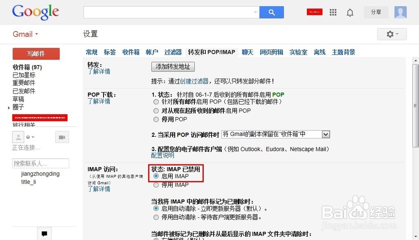Open the 配置说明 link
This screenshot has height=240, width=419.
(163, 155)
